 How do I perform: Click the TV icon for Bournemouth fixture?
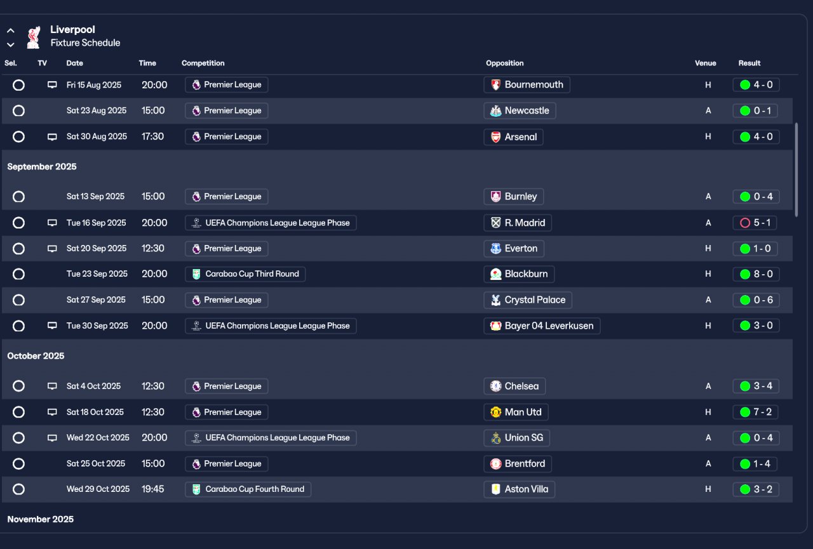[x=53, y=85]
